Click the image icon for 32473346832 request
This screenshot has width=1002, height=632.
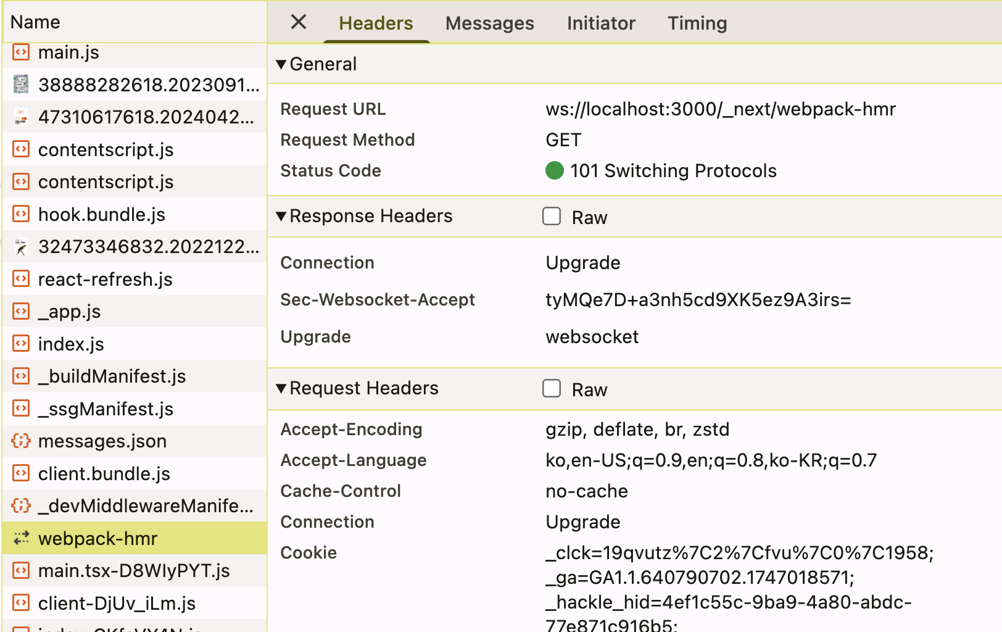(x=21, y=247)
